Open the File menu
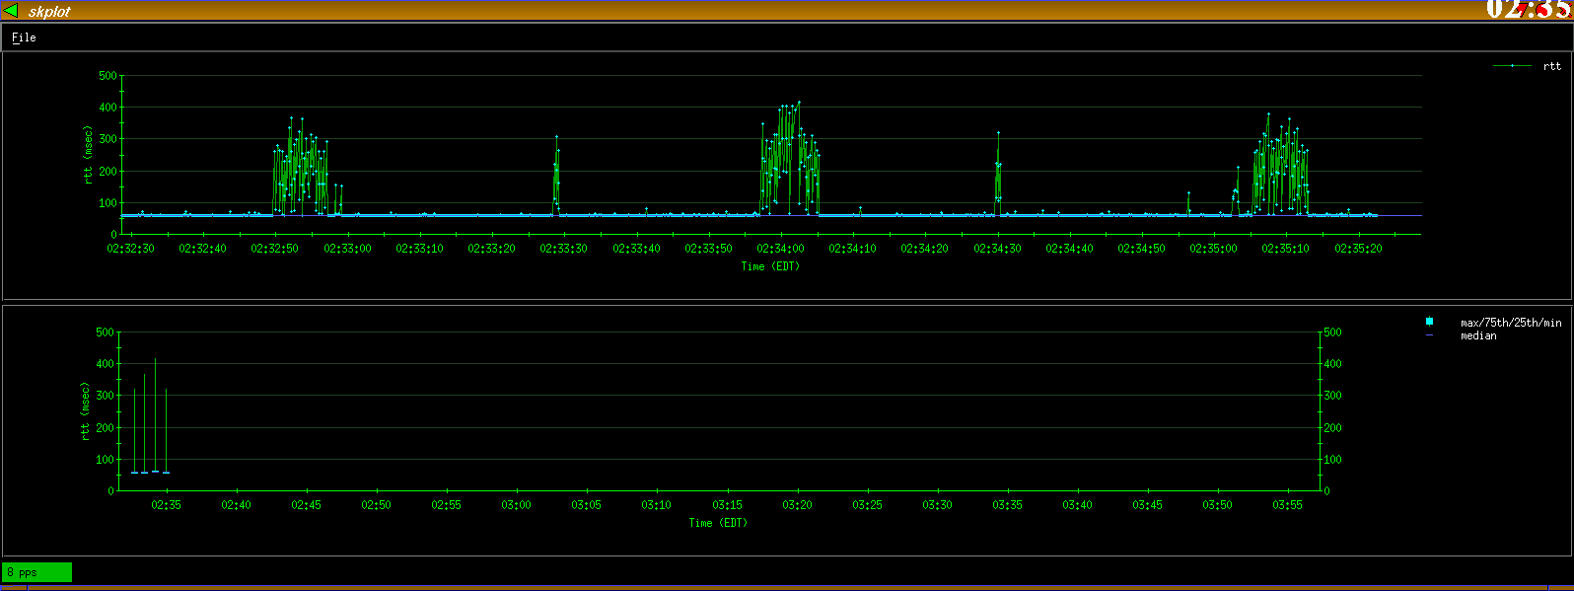1574x591 pixels. coord(24,37)
